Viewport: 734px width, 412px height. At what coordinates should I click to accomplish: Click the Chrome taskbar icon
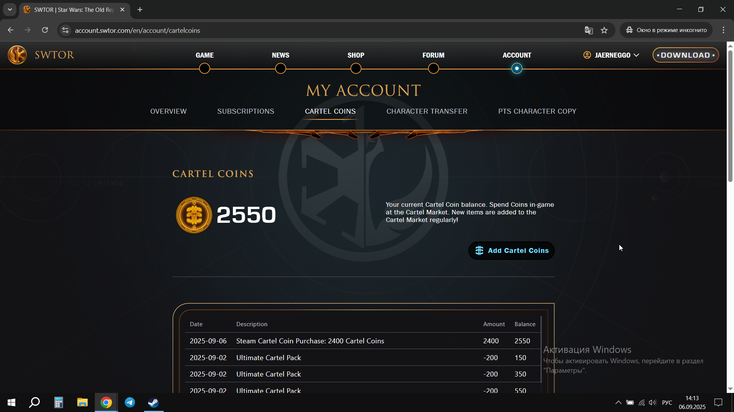coord(106,402)
